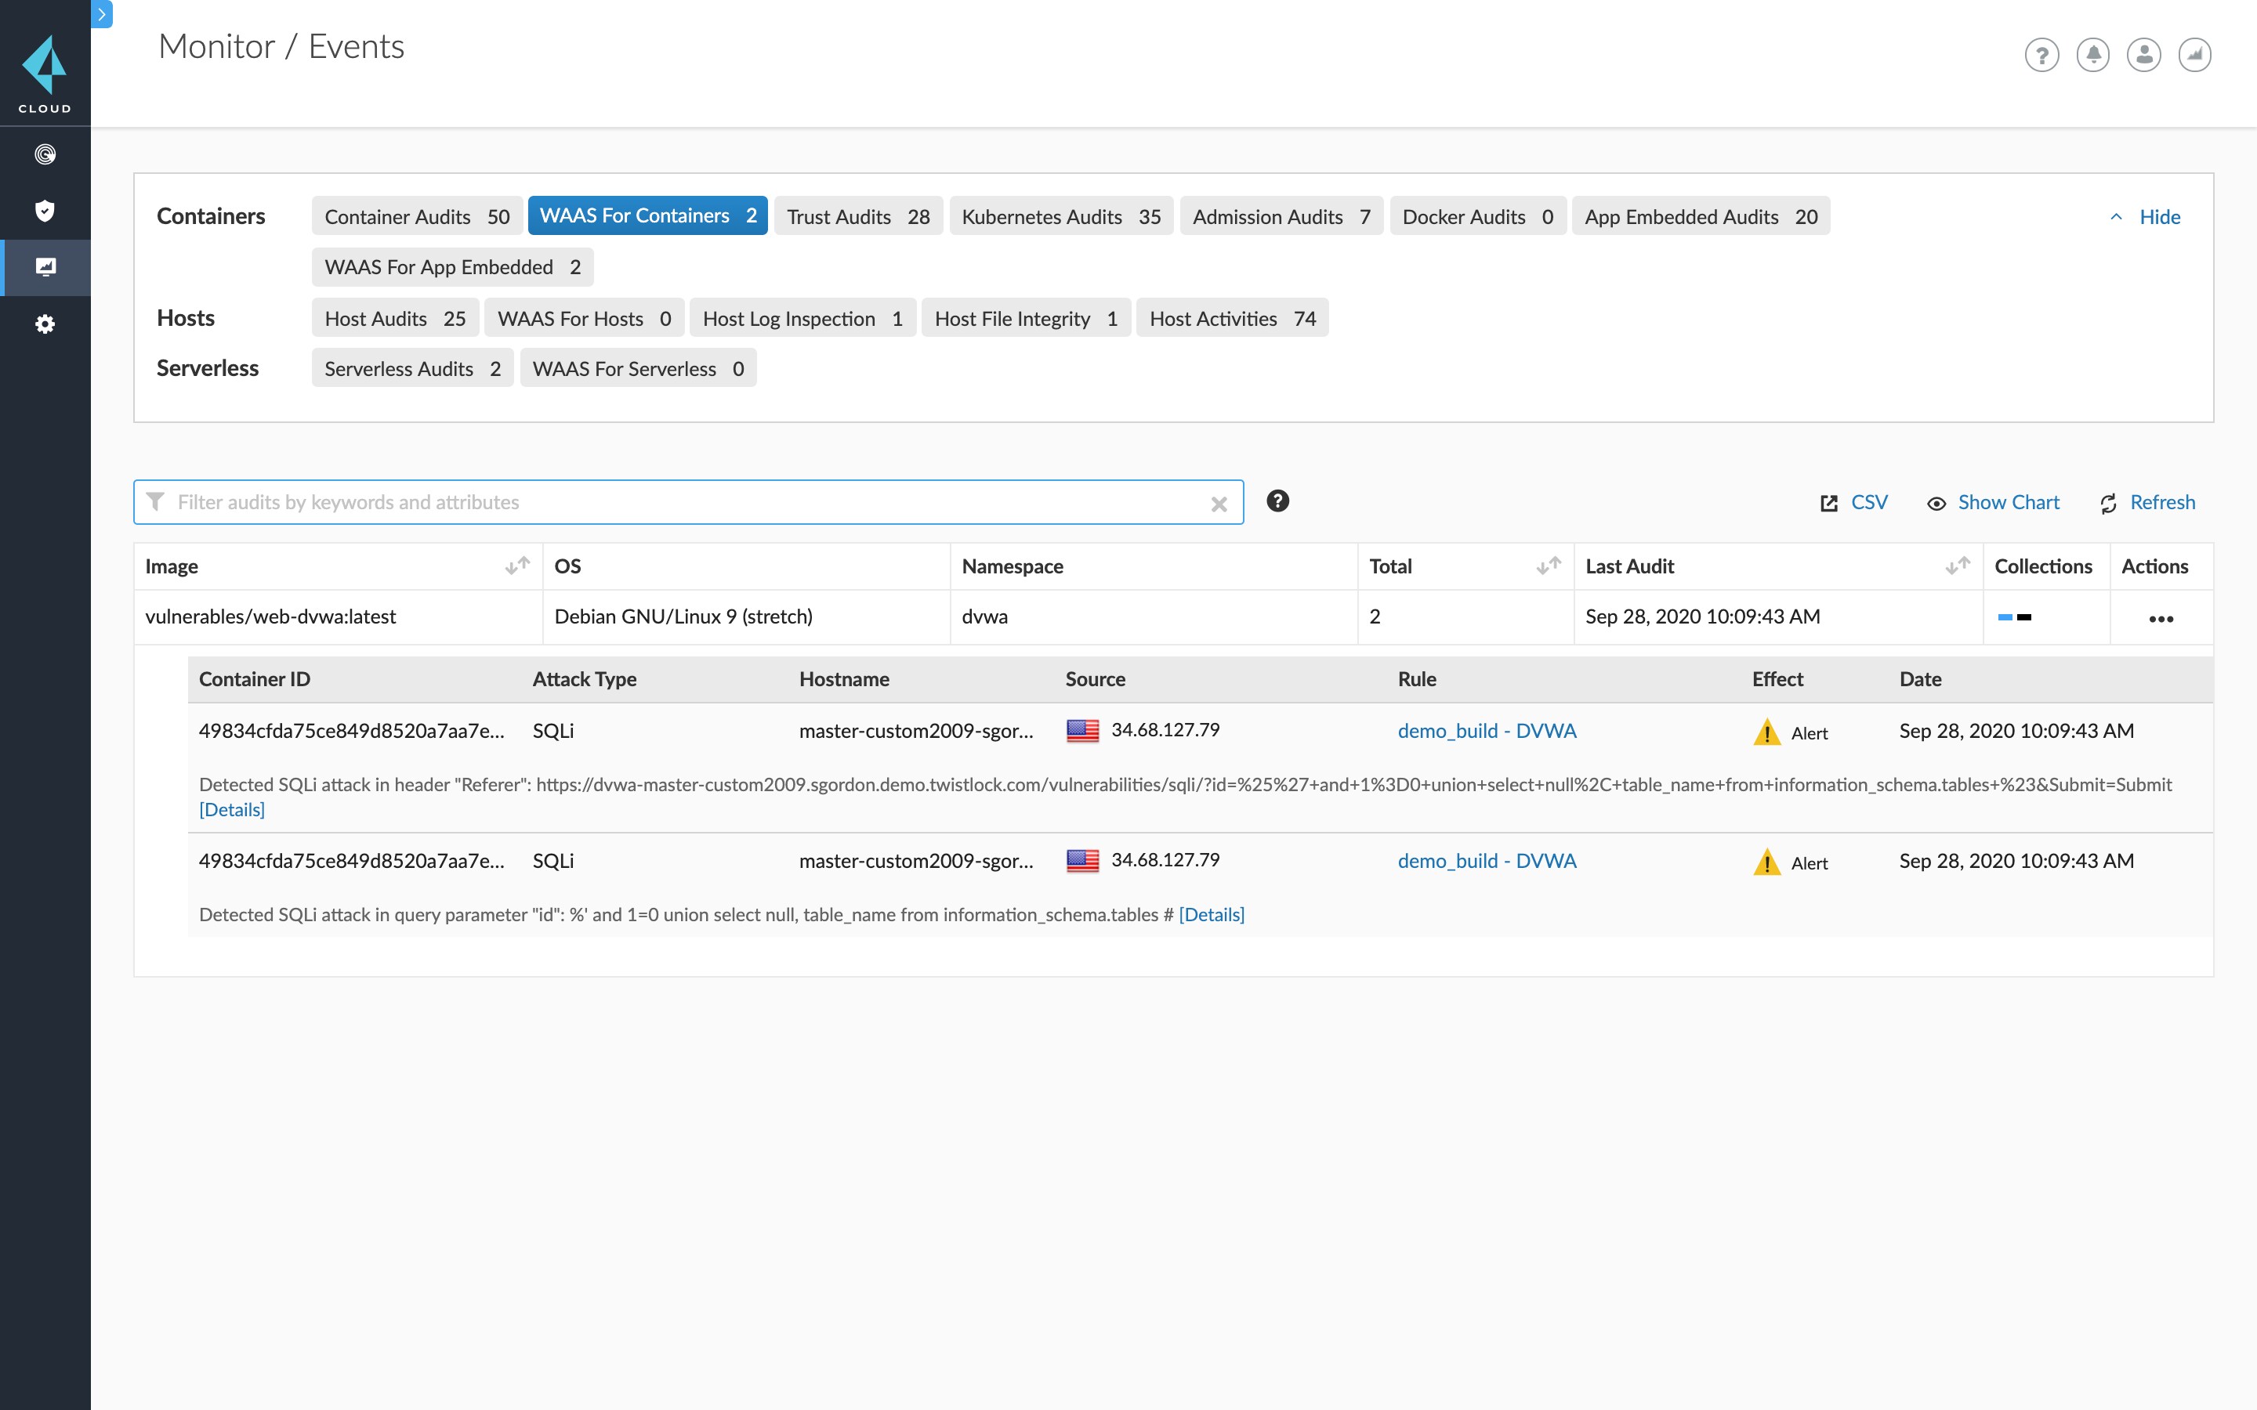Select the Host Activities category
Viewport: 2257px width, 1410px height.
tap(1232, 318)
